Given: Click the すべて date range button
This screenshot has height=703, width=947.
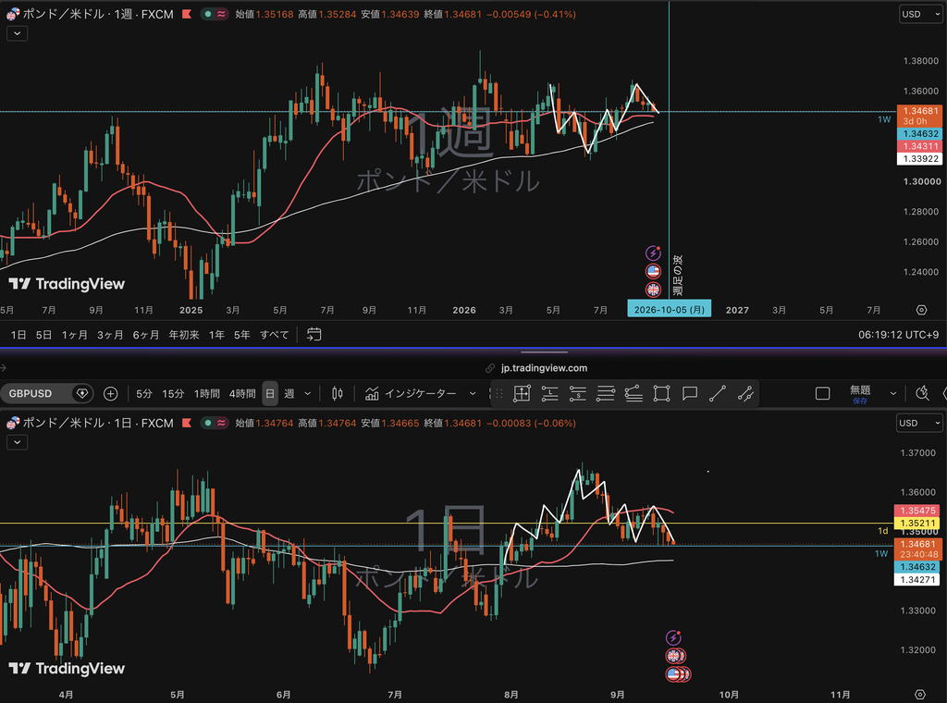Looking at the screenshot, I should click(x=274, y=335).
